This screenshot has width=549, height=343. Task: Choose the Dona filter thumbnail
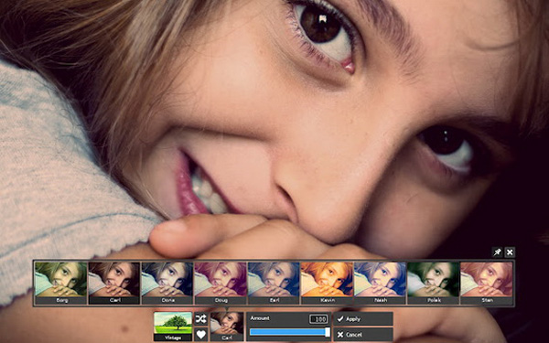point(167,283)
